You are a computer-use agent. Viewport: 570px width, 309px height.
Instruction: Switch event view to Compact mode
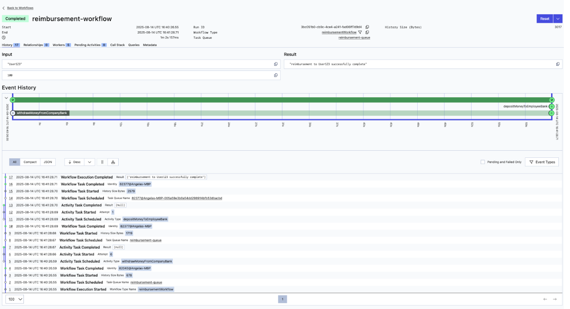click(x=30, y=162)
